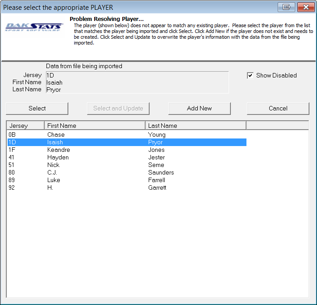317x305 pixels.
Task: Select H. Garrett jersey 92 row
Action: pos(50,188)
